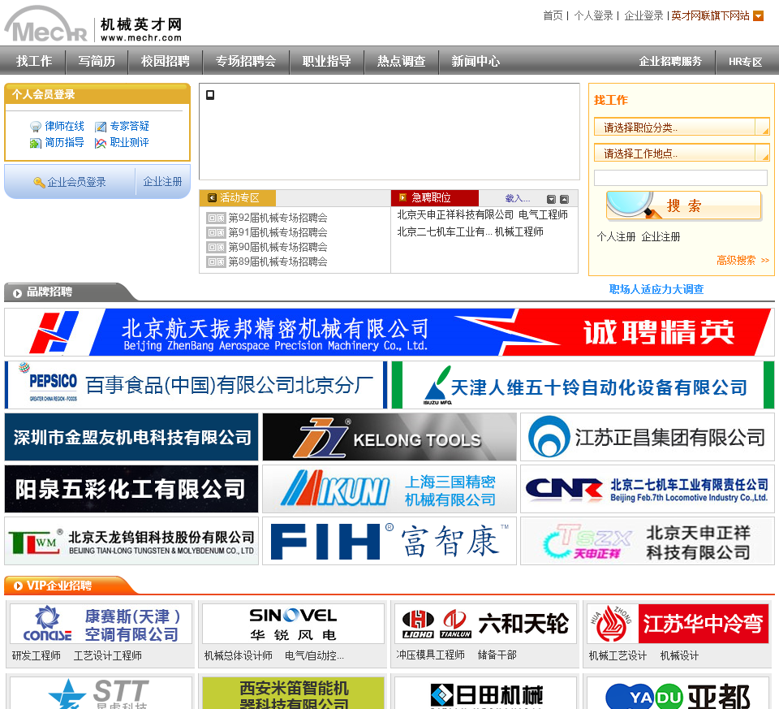Open the 江苏正昌集团有限公司 banner
Screen dimensions: 779x709
pyautogui.click(x=648, y=437)
